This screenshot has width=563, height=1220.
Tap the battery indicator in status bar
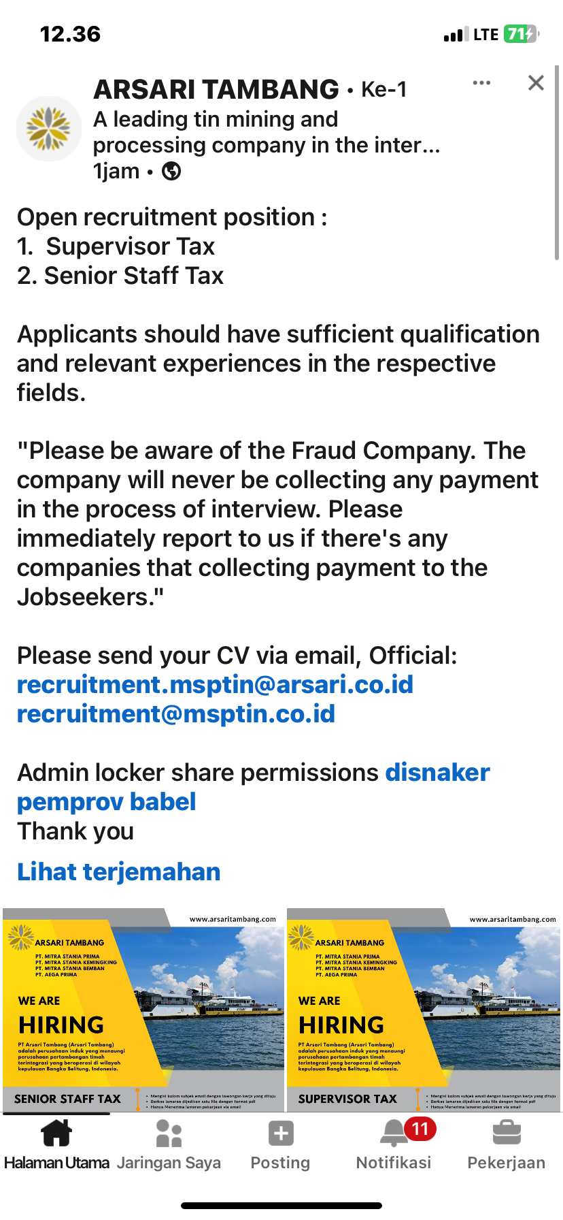521,34
